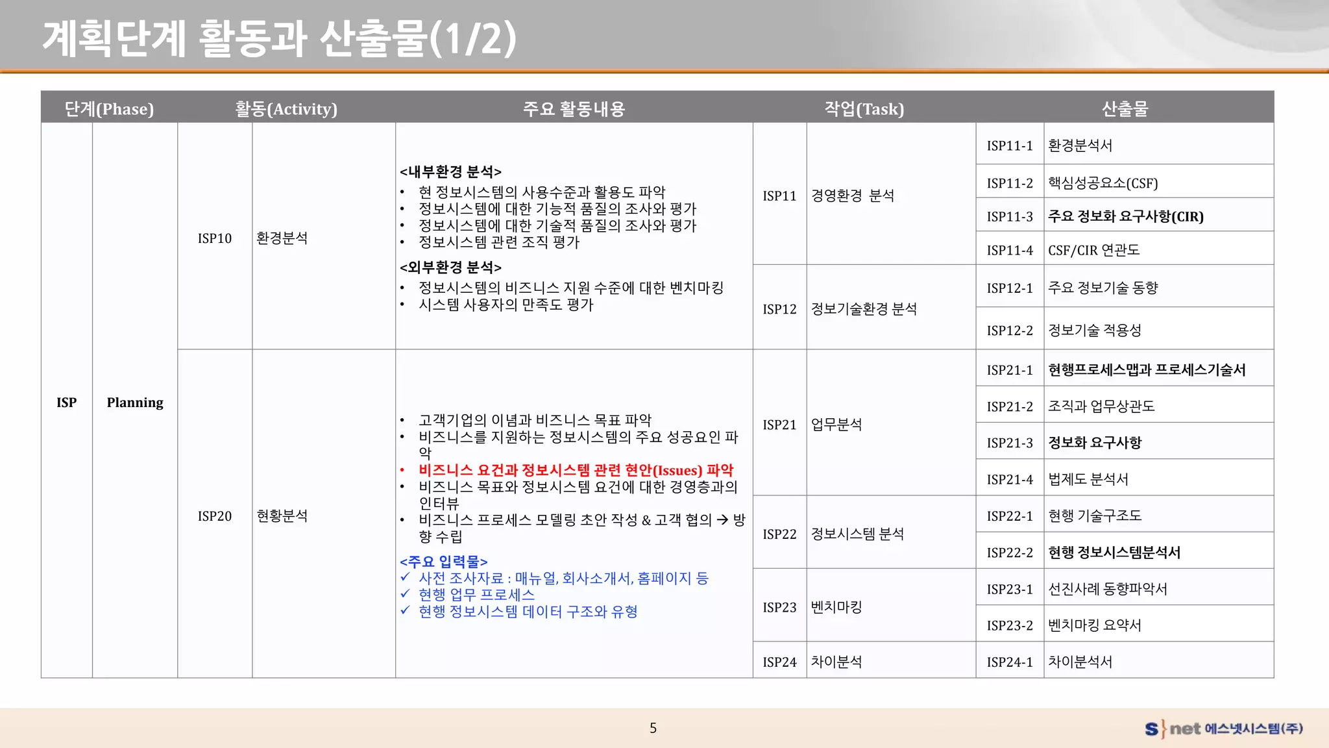This screenshot has height=748, width=1329.
Task: Click the ISP12-2 output code
Action: 1010,330
